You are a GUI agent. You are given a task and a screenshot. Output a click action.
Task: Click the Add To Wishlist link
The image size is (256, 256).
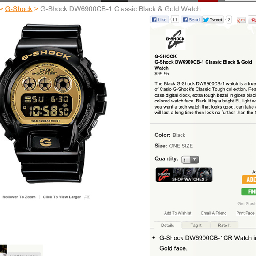177,213
